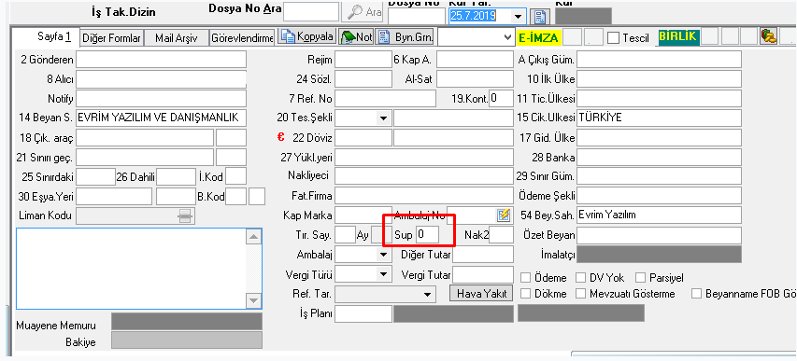
Task: Focus the 7 Ref. No field
Action: click(x=385, y=99)
